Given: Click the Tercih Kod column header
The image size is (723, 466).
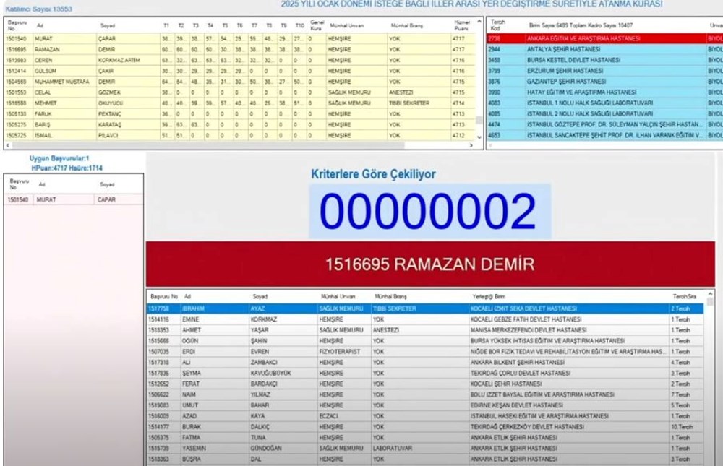Looking at the screenshot, I should click(497, 25).
